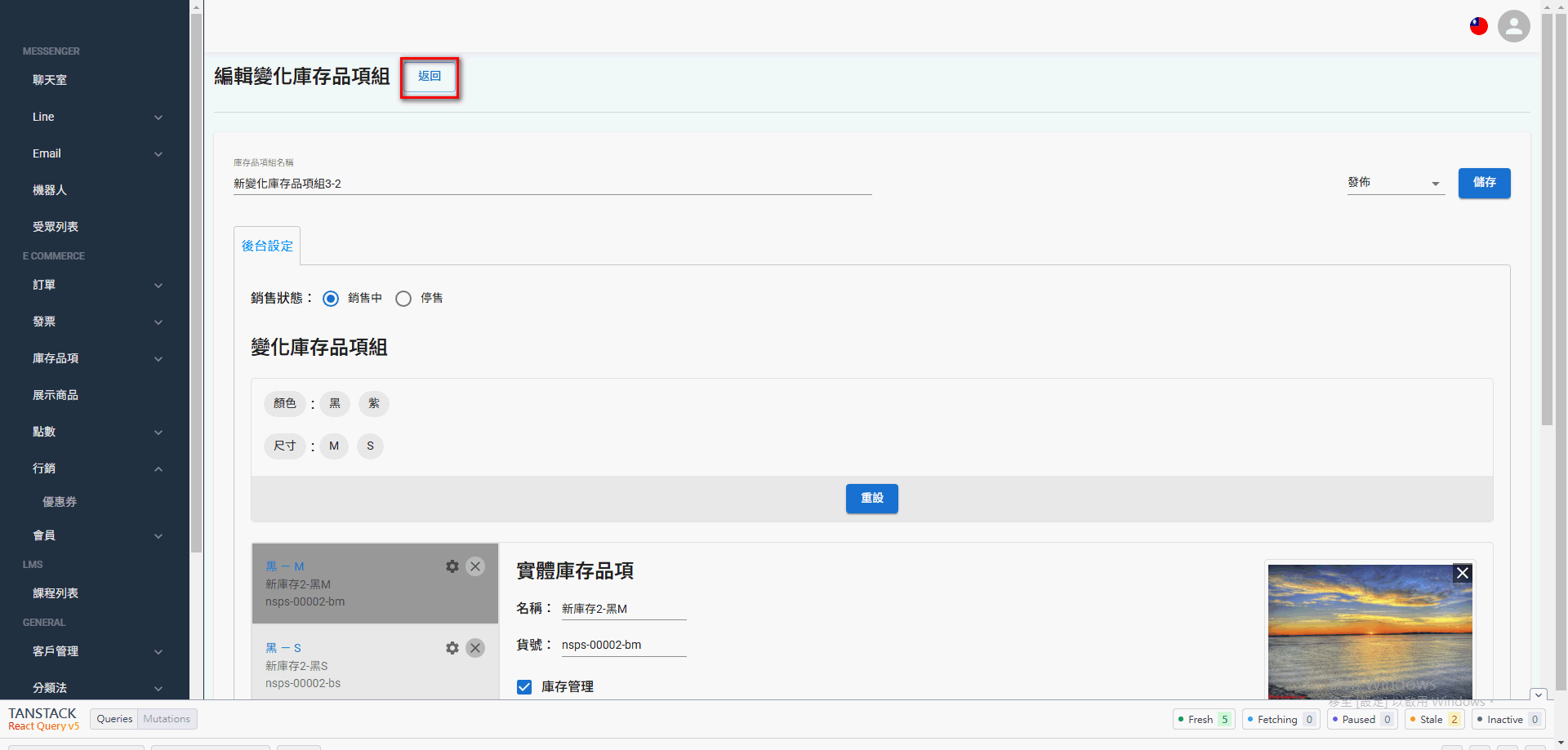Filter queries by Fresh status
The height and width of the screenshot is (750, 1568).
click(1204, 719)
